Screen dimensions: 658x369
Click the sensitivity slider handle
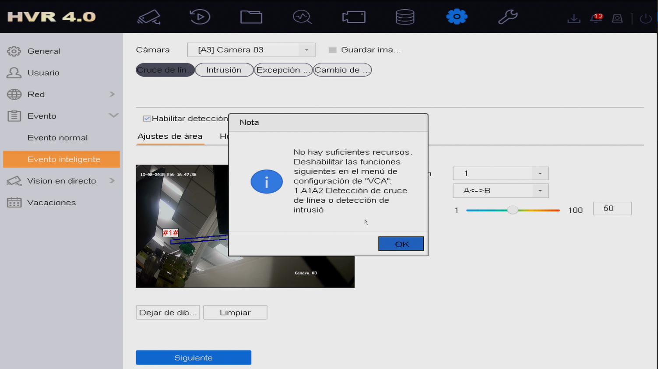513,210
